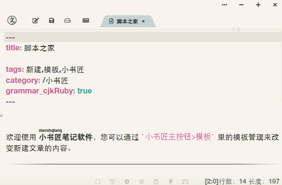Click the lightbulb icon in status bar

click(x=171, y=182)
